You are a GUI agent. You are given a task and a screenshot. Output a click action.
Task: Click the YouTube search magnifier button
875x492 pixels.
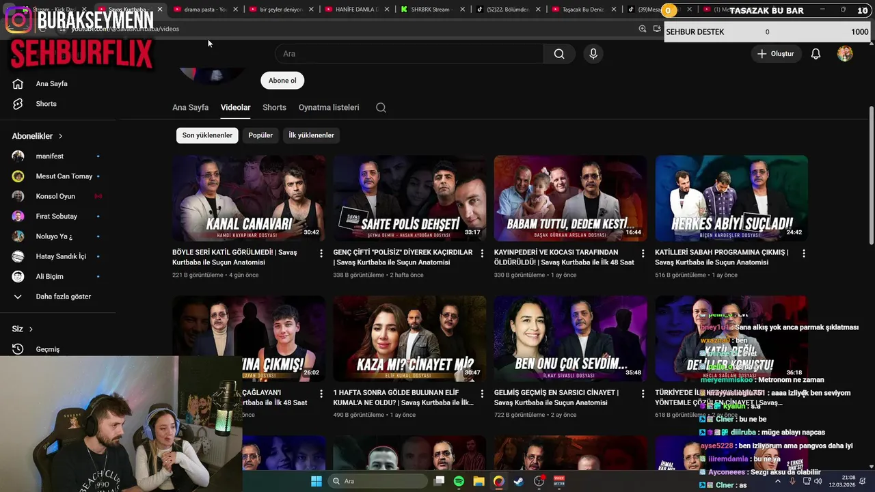pos(559,54)
